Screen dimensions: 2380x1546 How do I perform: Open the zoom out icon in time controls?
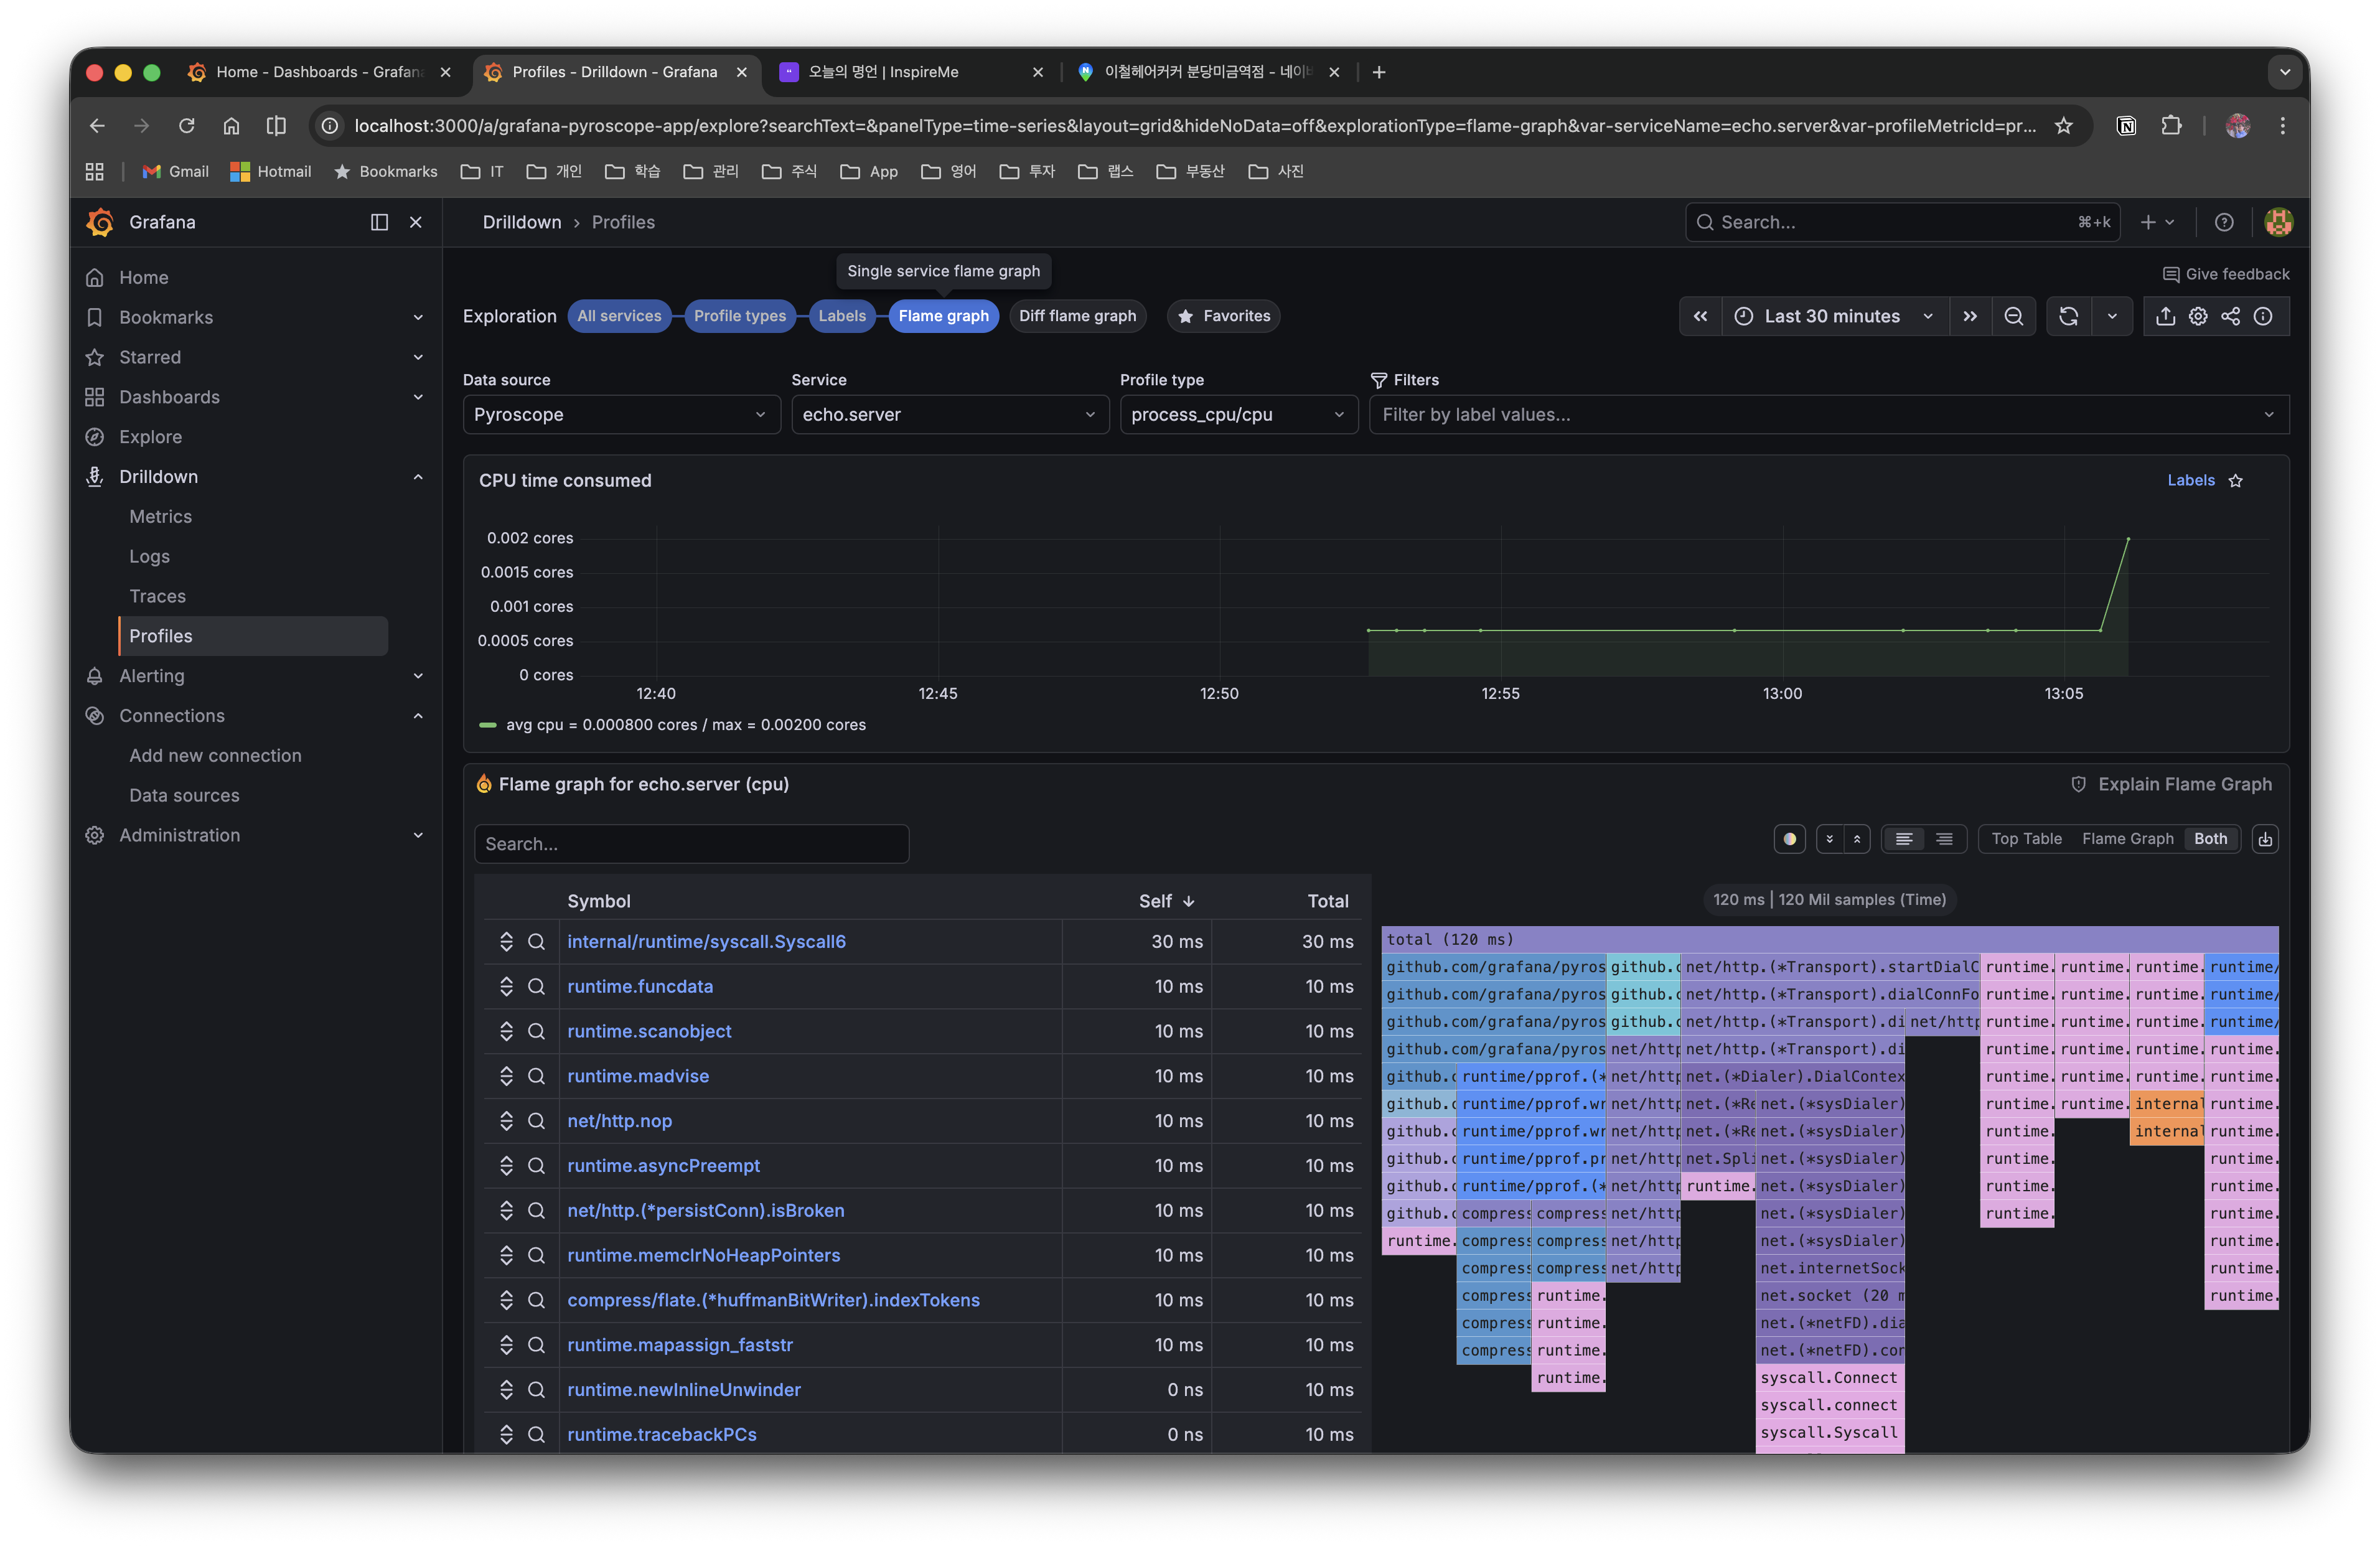2014,316
